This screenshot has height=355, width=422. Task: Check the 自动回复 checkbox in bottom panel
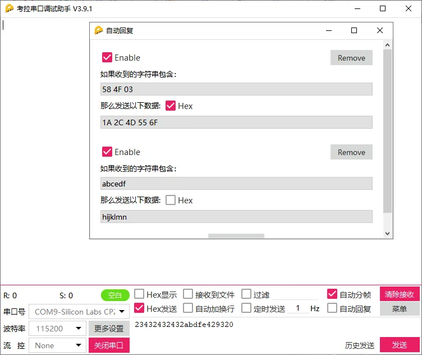coord(332,308)
